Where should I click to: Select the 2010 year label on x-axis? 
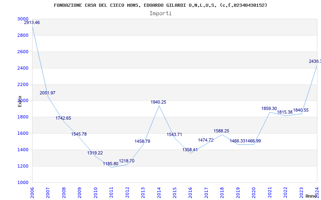pos(95,192)
